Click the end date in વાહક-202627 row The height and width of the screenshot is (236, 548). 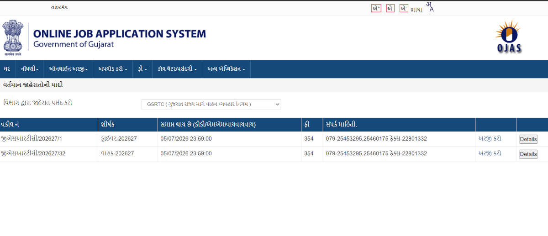pyautogui.click(x=186, y=153)
